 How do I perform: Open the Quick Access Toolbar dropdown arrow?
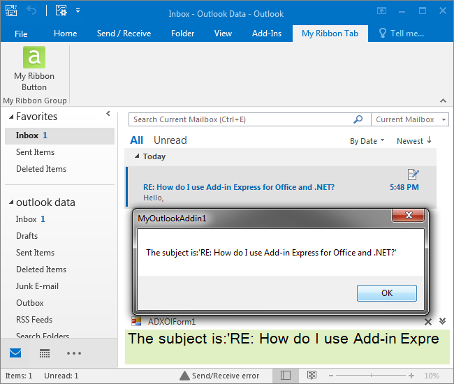coord(78,10)
